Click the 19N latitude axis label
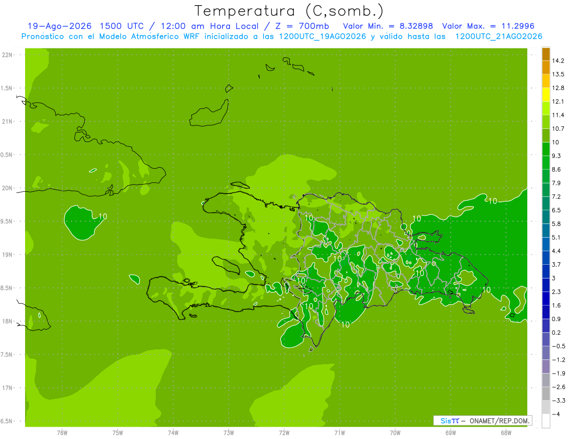 point(8,255)
